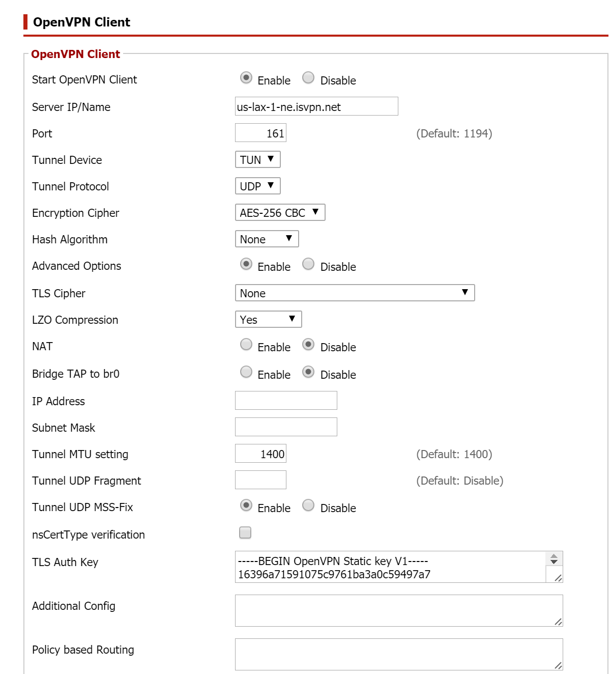Click the 'nsCertType verification' label
The width and height of the screenshot is (611, 674).
pyautogui.click(x=89, y=535)
